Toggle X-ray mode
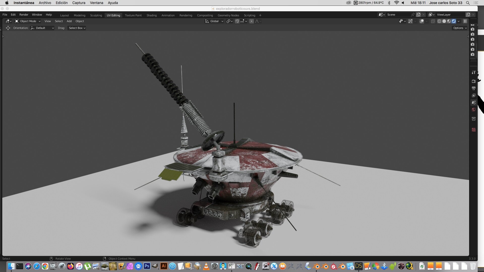 pyautogui.click(x=433, y=21)
